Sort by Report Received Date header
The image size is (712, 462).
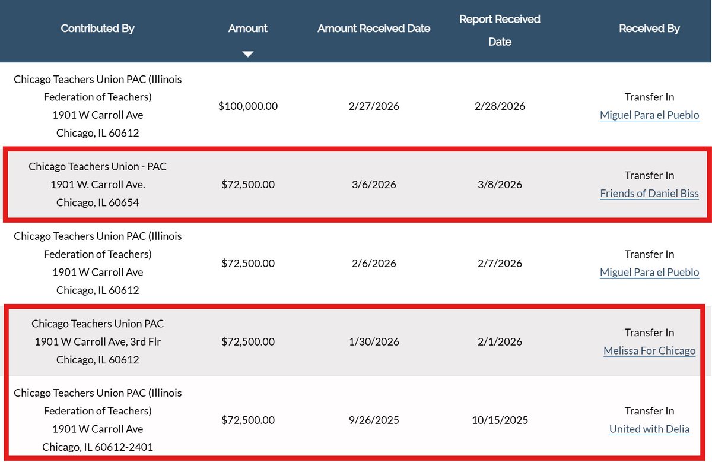[x=500, y=30]
